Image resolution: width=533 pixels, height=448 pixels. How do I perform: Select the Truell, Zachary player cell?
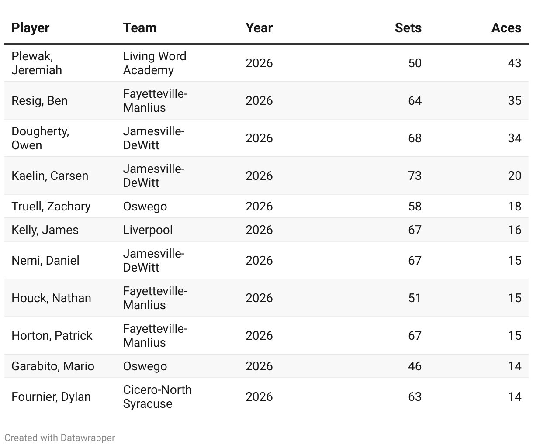coord(51,206)
